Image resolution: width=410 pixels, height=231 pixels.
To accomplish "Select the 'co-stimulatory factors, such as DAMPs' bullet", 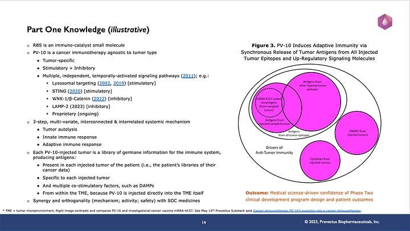I will pos(99,186).
